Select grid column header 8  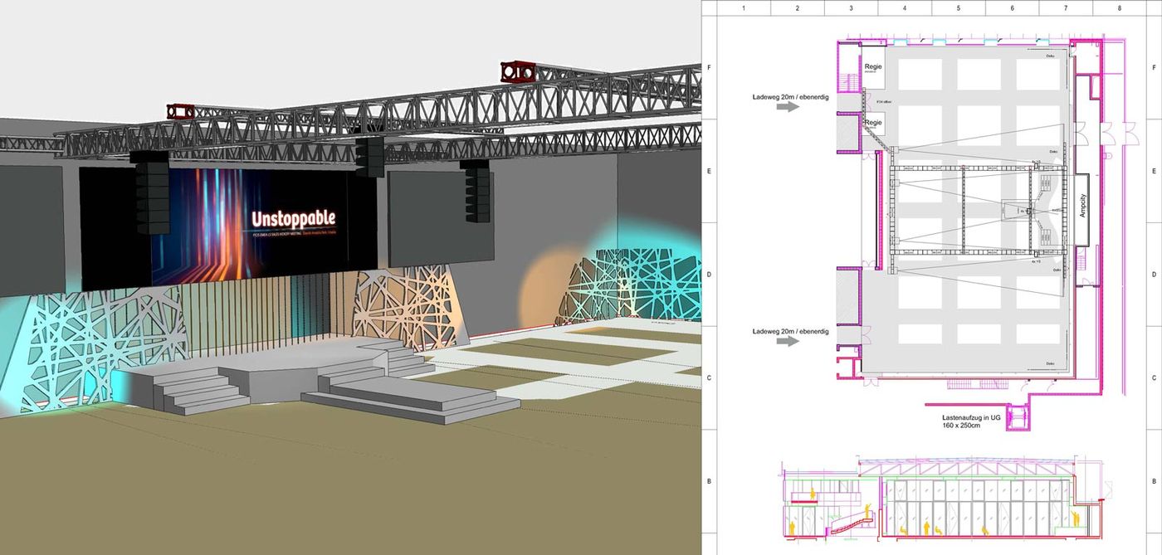click(1119, 8)
